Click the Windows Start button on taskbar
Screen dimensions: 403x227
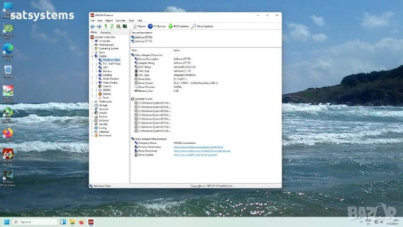click(7, 222)
